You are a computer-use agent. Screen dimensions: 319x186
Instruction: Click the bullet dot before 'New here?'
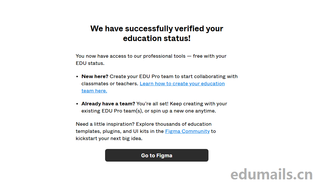(77, 77)
